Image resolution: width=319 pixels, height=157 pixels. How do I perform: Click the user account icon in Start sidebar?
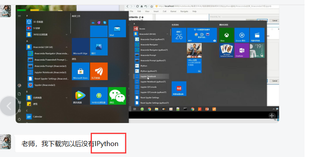click(19, 86)
